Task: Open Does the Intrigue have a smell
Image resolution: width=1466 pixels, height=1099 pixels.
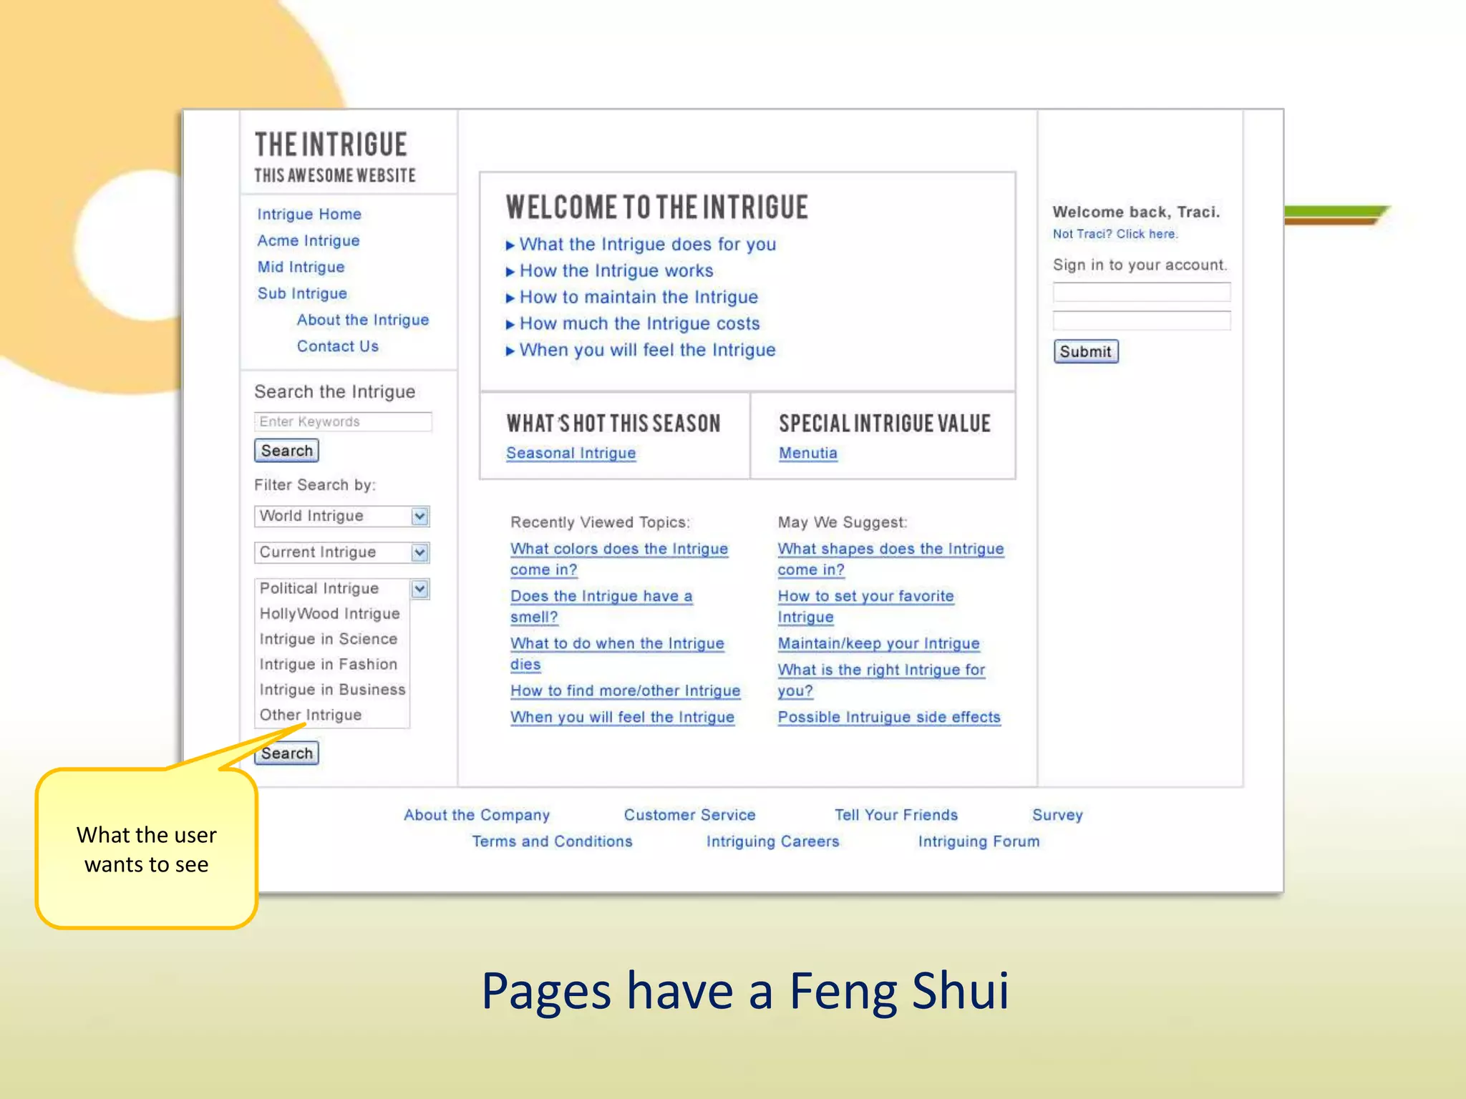Action: 601,606
